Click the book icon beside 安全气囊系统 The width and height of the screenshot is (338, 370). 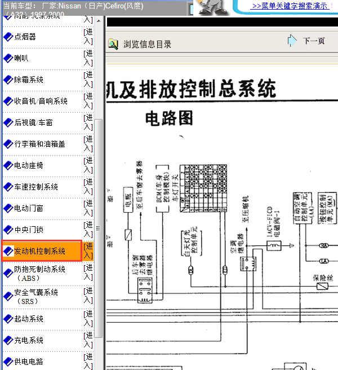point(8,297)
